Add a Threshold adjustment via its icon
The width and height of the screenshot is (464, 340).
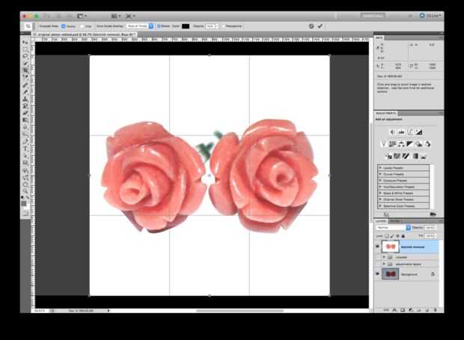point(406,156)
